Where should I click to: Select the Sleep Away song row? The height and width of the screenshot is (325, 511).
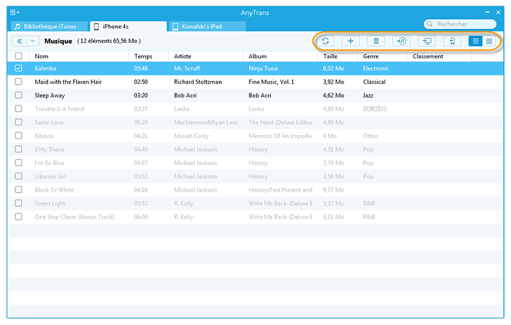255,95
